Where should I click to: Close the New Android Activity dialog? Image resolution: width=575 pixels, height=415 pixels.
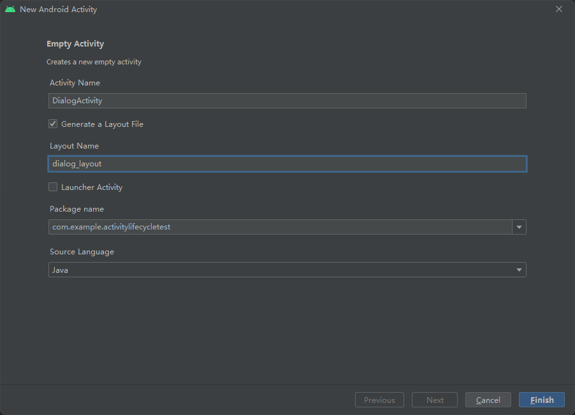(x=559, y=10)
